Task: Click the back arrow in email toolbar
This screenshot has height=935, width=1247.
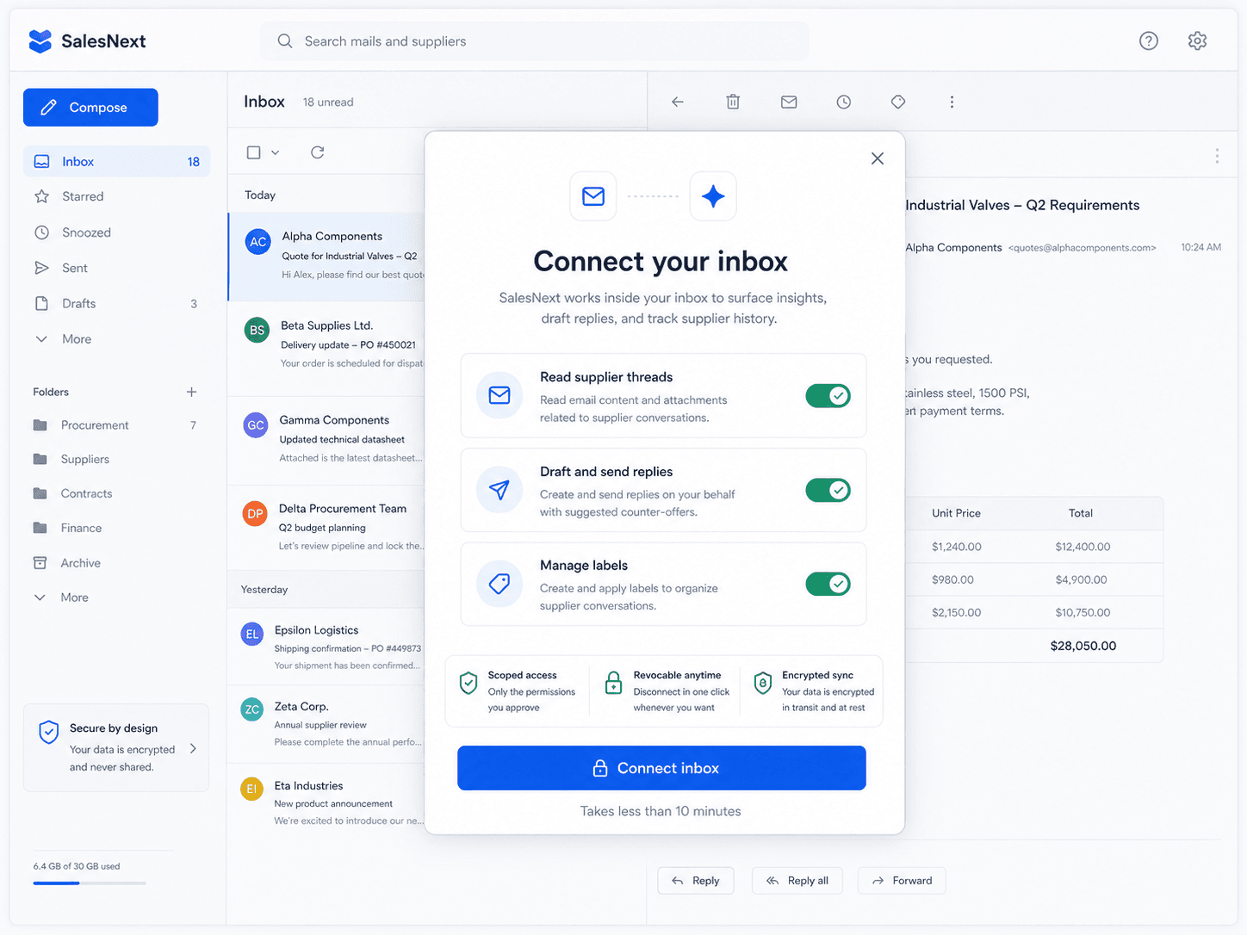Action: pos(678,102)
